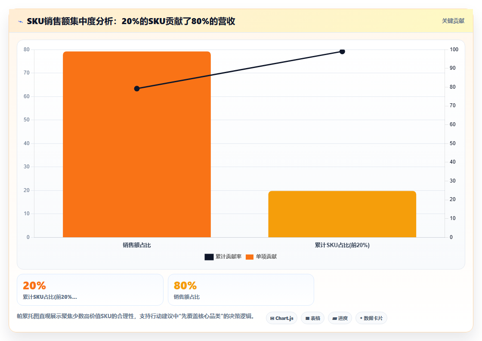This screenshot has width=482, height=341.
Task: Click the right axis value 100
Action: pyautogui.click(x=454, y=50)
